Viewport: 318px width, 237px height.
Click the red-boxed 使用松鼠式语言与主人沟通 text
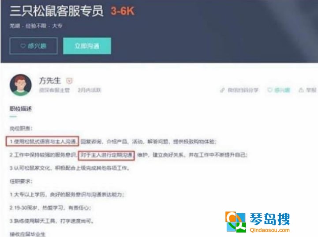coord(42,141)
